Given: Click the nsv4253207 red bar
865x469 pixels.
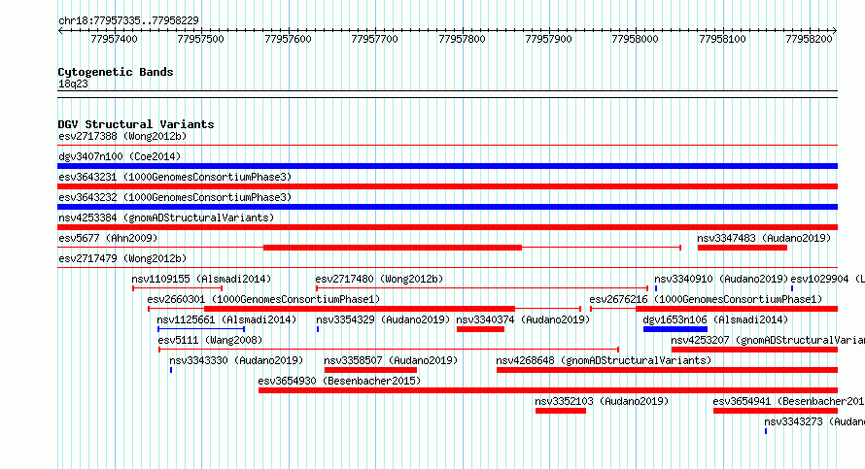Looking at the screenshot, I should pos(754,350).
